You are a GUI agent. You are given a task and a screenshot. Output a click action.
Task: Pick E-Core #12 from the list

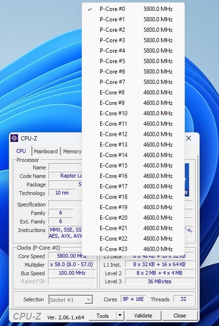pyautogui.click(x=133, y=134)
